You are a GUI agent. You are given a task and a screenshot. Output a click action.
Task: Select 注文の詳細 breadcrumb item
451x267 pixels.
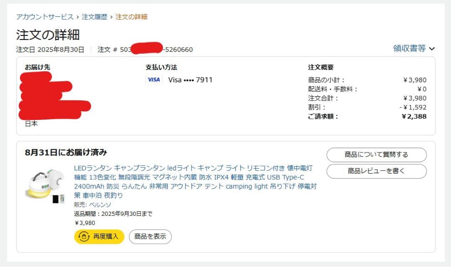click(x=131, y=17)
